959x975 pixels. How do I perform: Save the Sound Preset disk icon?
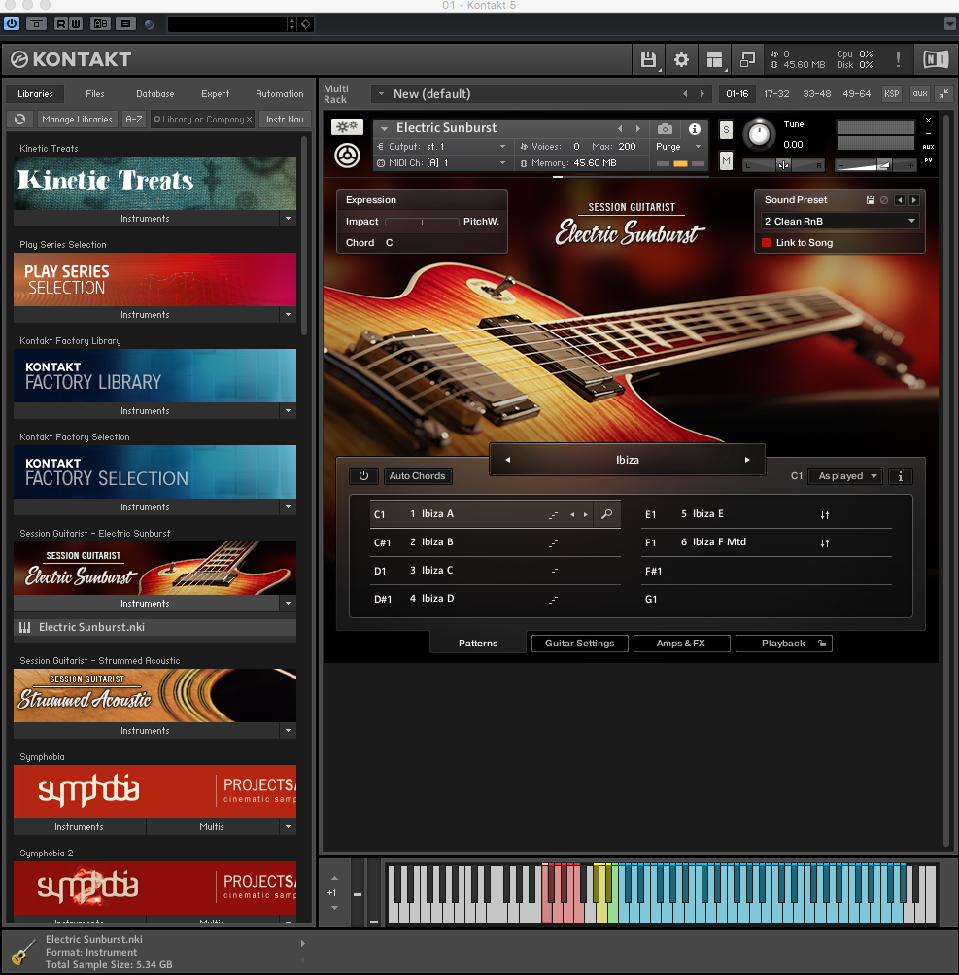[871, 200]
